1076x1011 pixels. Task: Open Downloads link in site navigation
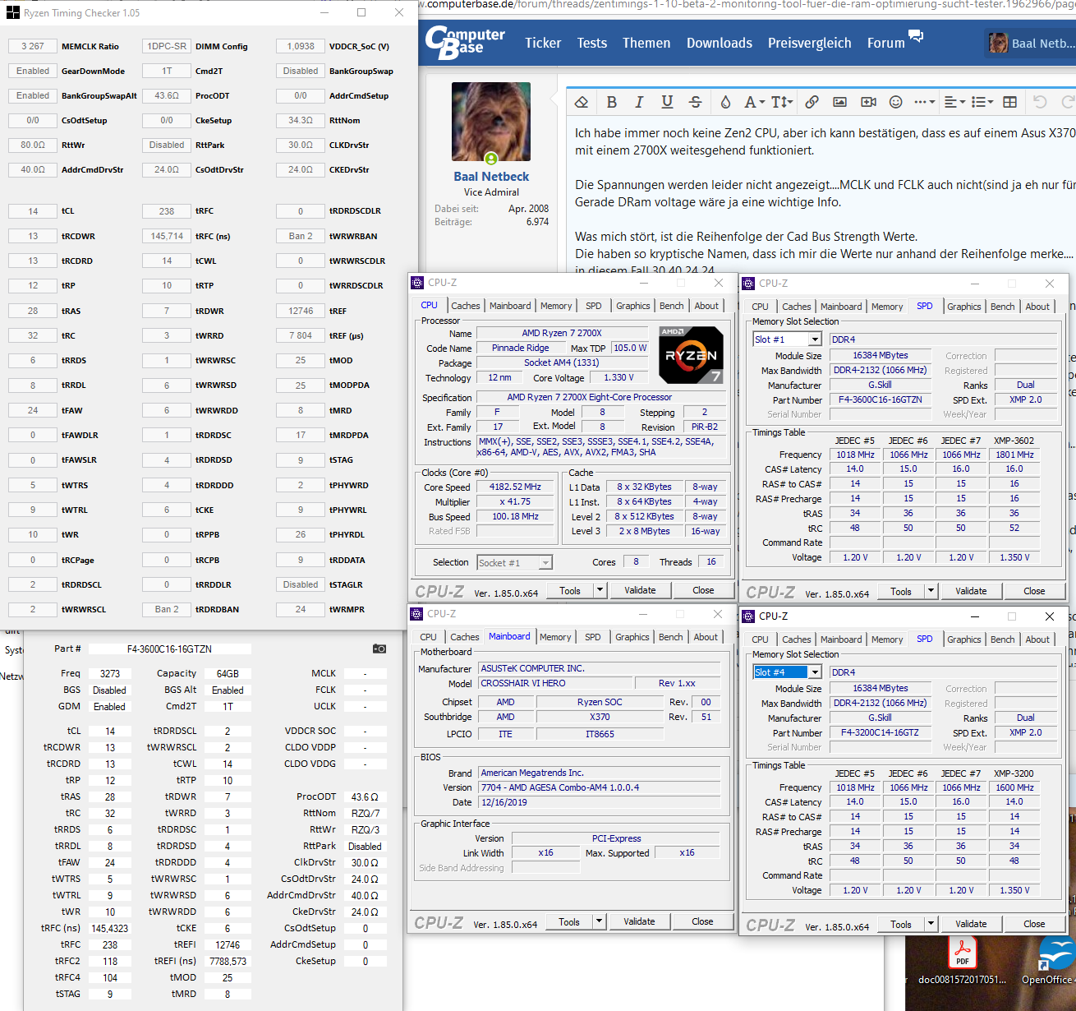[x=720, y=43]
